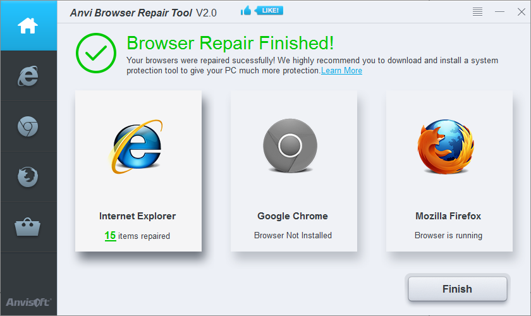Image resolution: width=531 pixels, height=316 pixels.
Task: Close the Anvi Browser Repair Tool window
Action: pos(522,12)
